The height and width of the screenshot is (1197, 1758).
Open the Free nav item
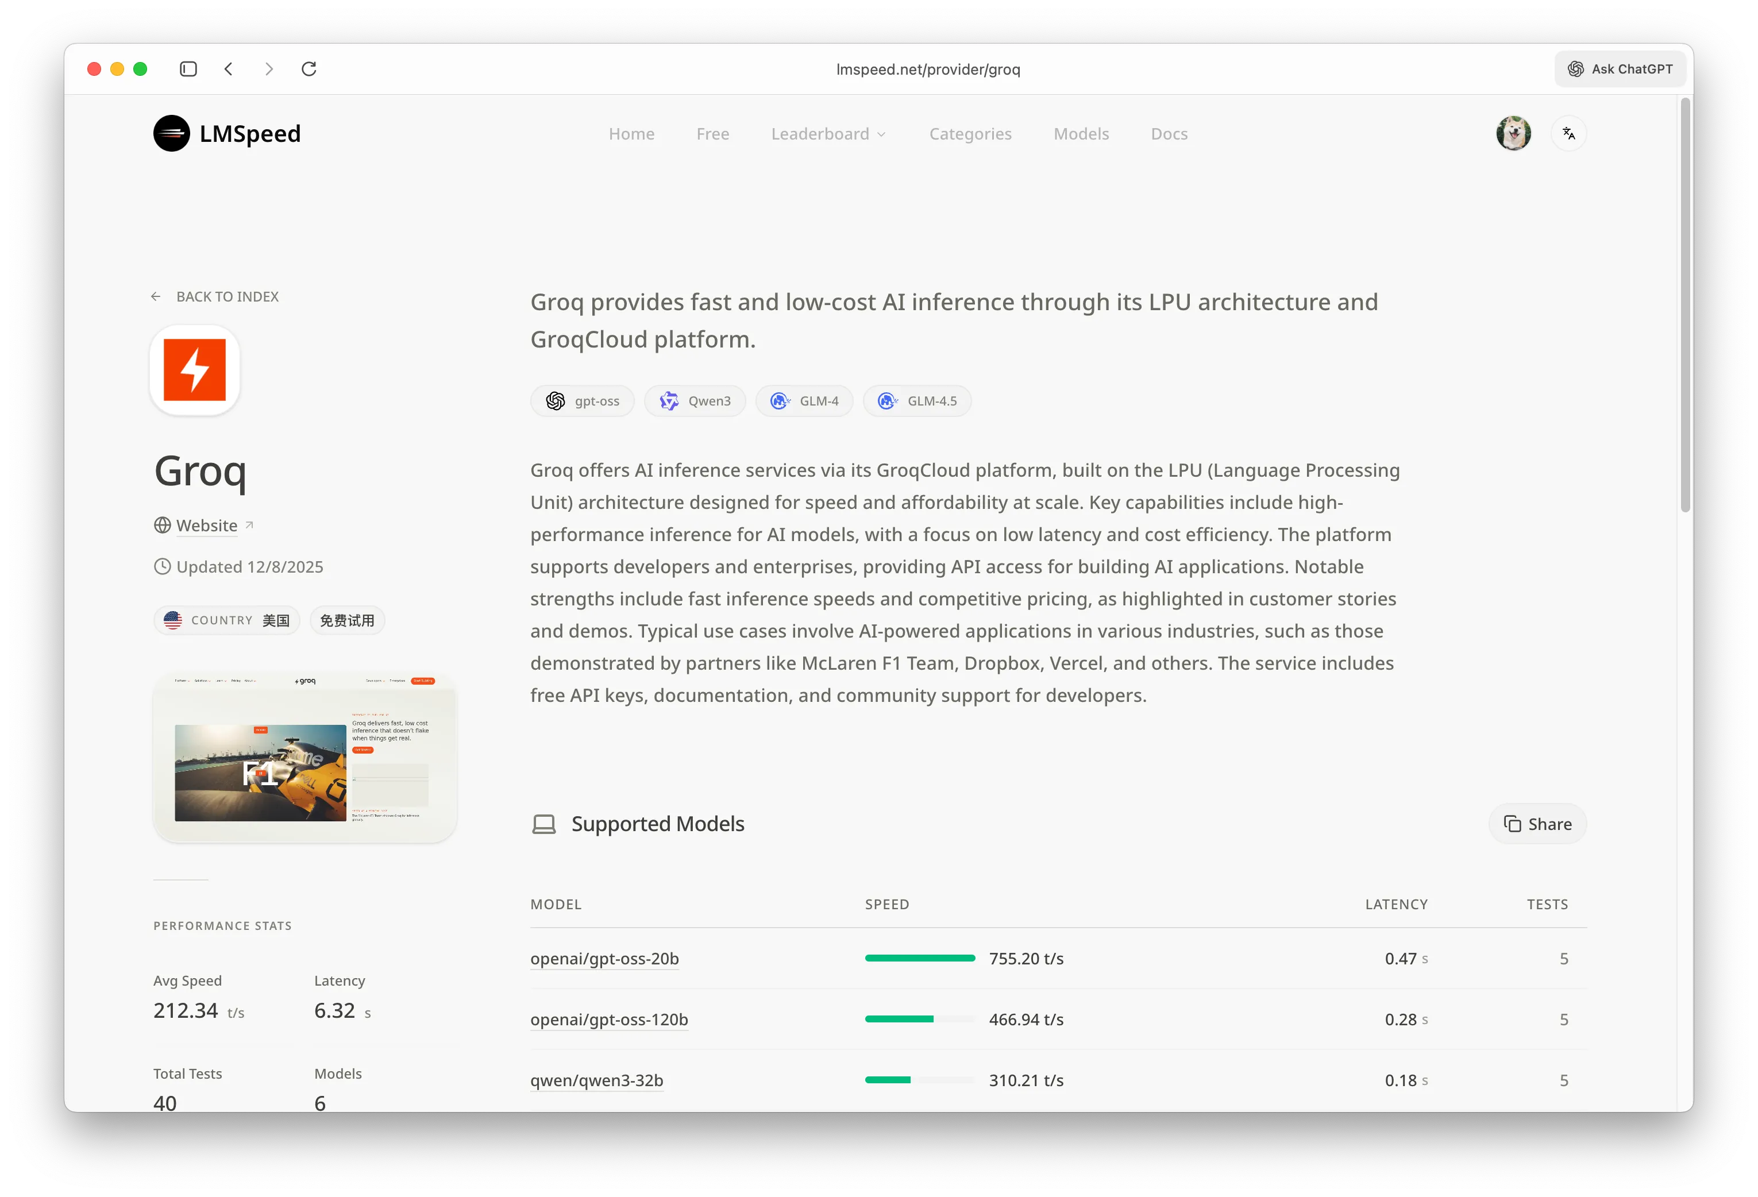712,134
